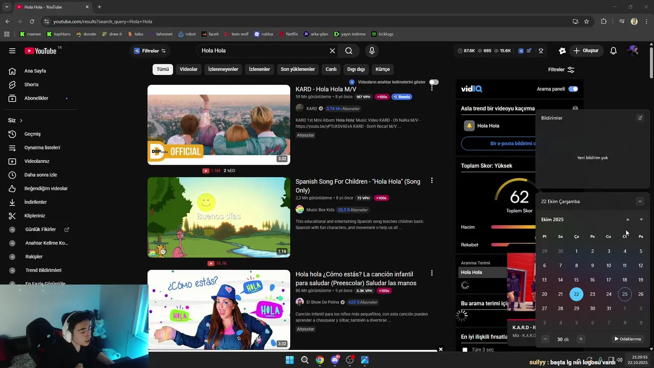Viewport: 654px width, 368px height.
Task: Select 25 in the October calendar
Action: [624, 294]
